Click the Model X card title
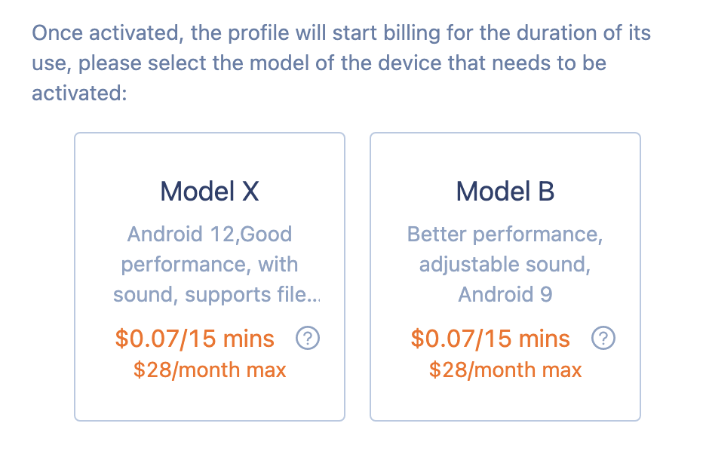Image resolution: width=706 pixels, height=454 pixels. tap(209, 191)
